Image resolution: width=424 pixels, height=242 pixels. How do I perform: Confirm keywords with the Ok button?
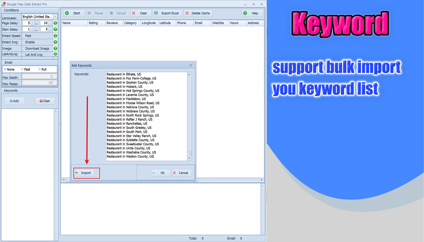(161, 173)
